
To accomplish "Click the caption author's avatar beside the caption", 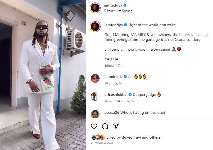I will click(x=95, y=26).
